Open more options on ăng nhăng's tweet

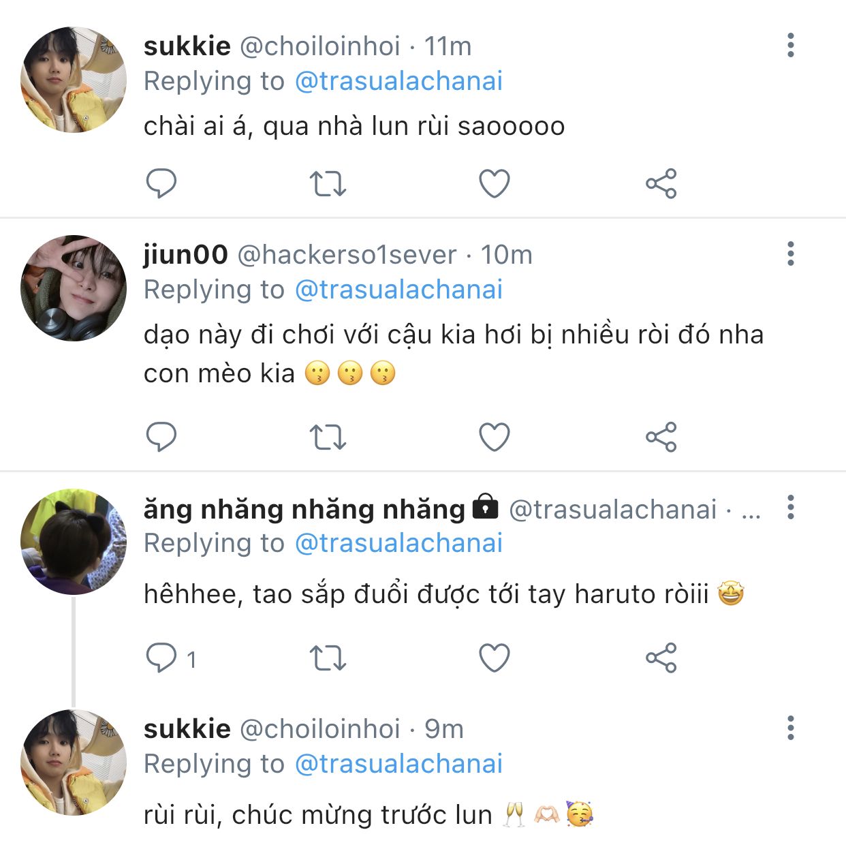click(x=790, y=507)
